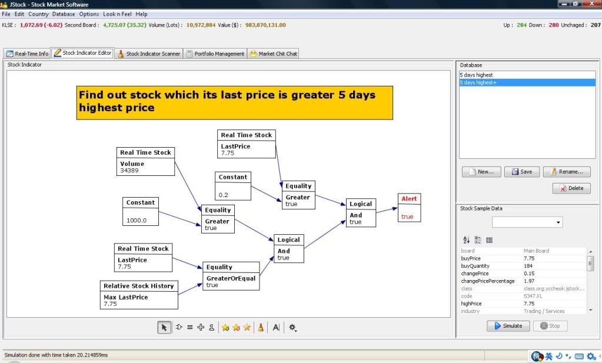Screen dimensions: 602x363
Task: Choose the equals sign equality tool
Action: [189, 327]
